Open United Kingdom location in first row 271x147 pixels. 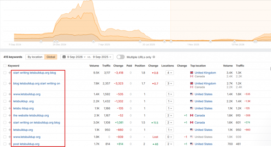click(x=205, y=73)
